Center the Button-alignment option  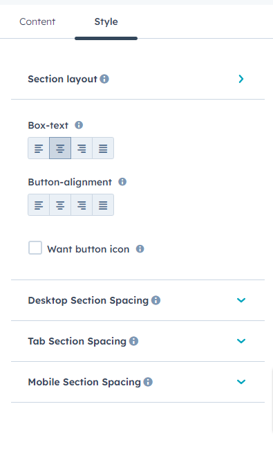[60, 205]
